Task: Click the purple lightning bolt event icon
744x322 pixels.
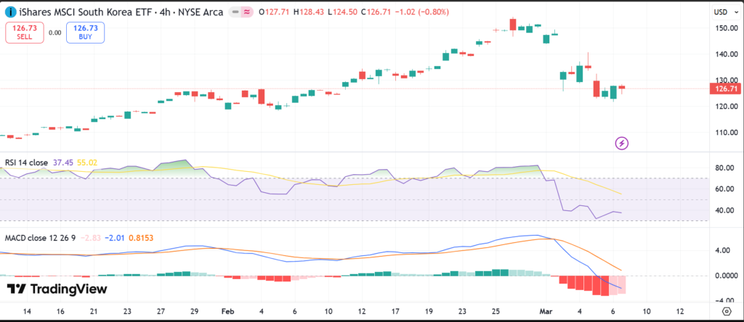Action: (x=622, y=143)
